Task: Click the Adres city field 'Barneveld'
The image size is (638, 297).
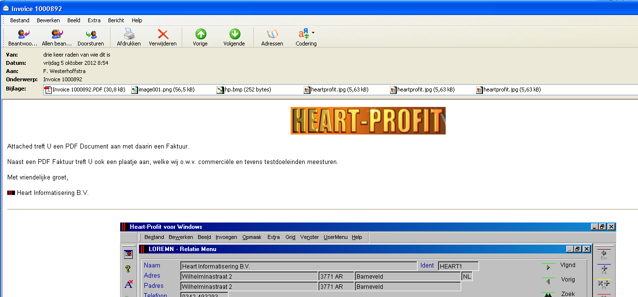Action: click(x=408, y=276)
